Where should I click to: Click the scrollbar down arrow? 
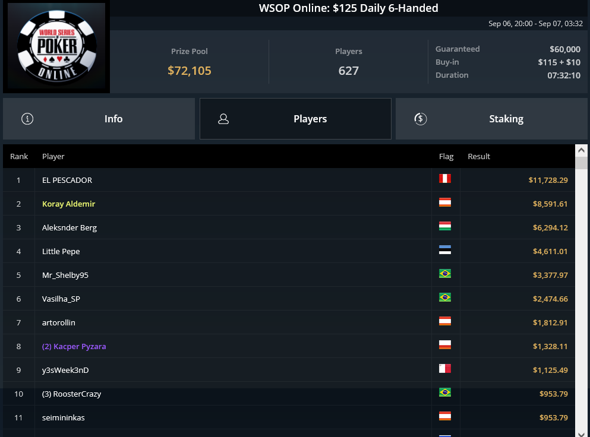[581, 433]
